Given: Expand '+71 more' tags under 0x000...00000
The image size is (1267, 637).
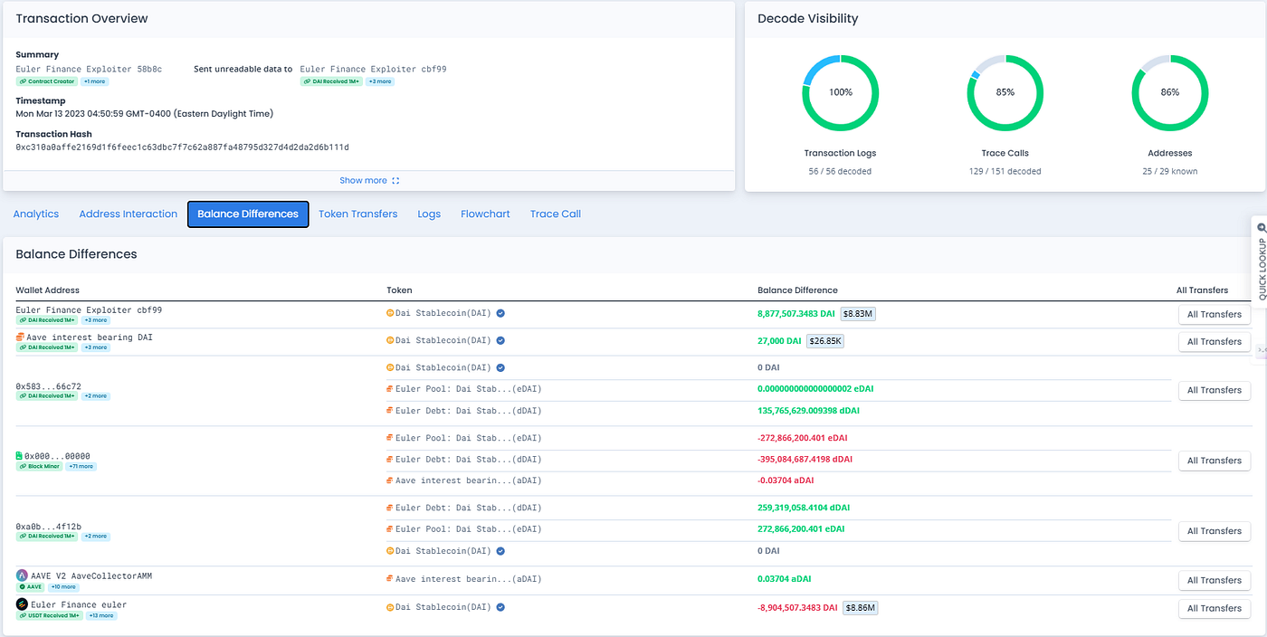Looking at the screenshot, I should [80, 467].
